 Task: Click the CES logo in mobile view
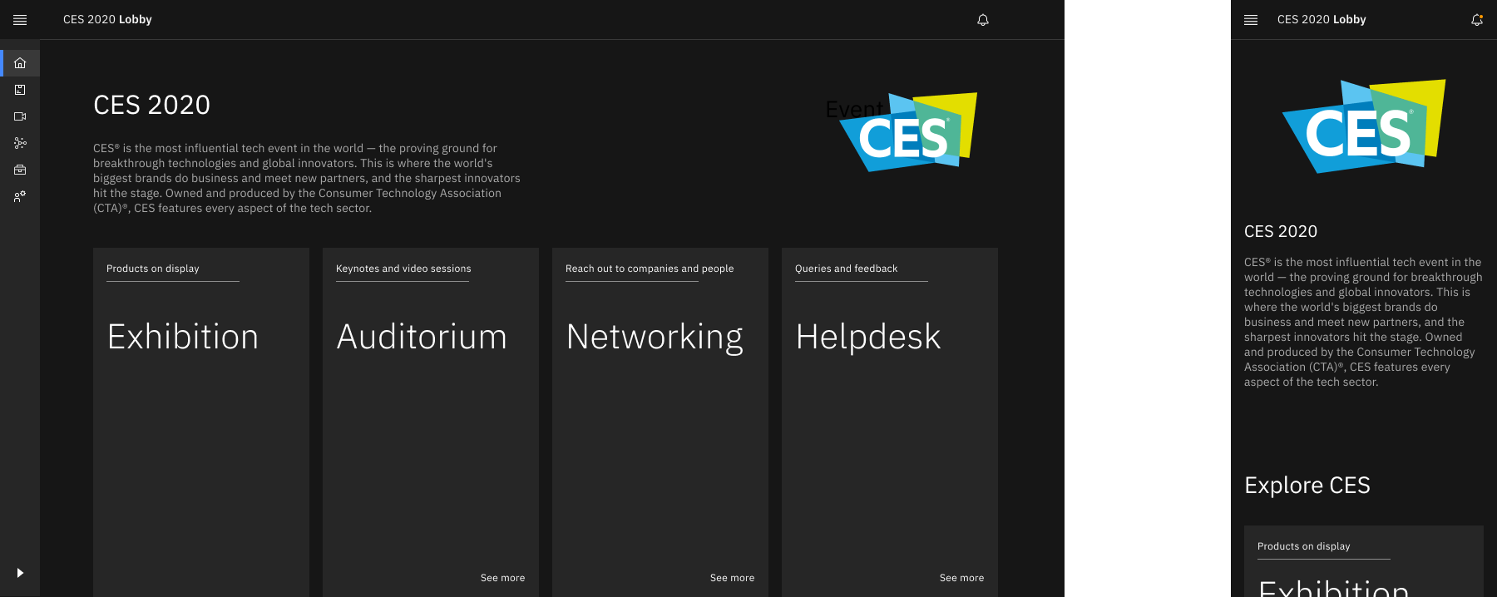click(x=1364, y=126)
